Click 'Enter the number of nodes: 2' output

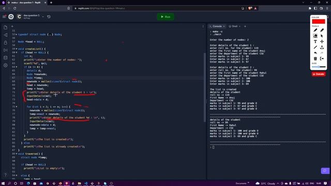pos(229,40)
